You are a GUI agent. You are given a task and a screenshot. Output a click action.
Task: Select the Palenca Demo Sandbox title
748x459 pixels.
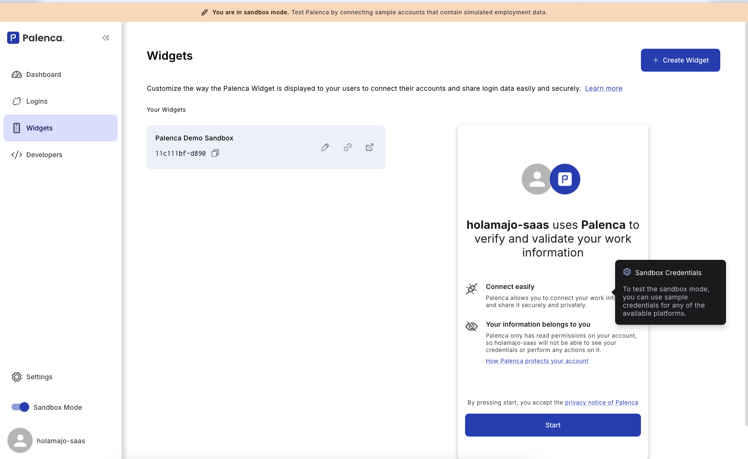(x=194, y=138)
